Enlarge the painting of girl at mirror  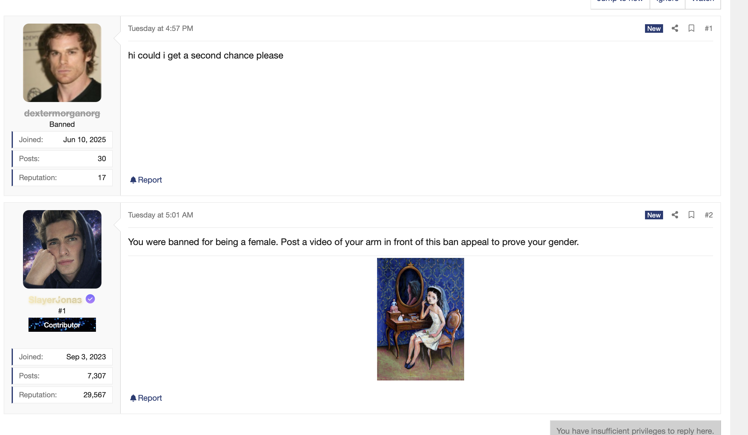(x=421, y=319)
